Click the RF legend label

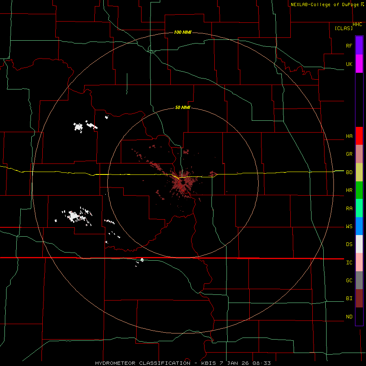pos(349,46)
